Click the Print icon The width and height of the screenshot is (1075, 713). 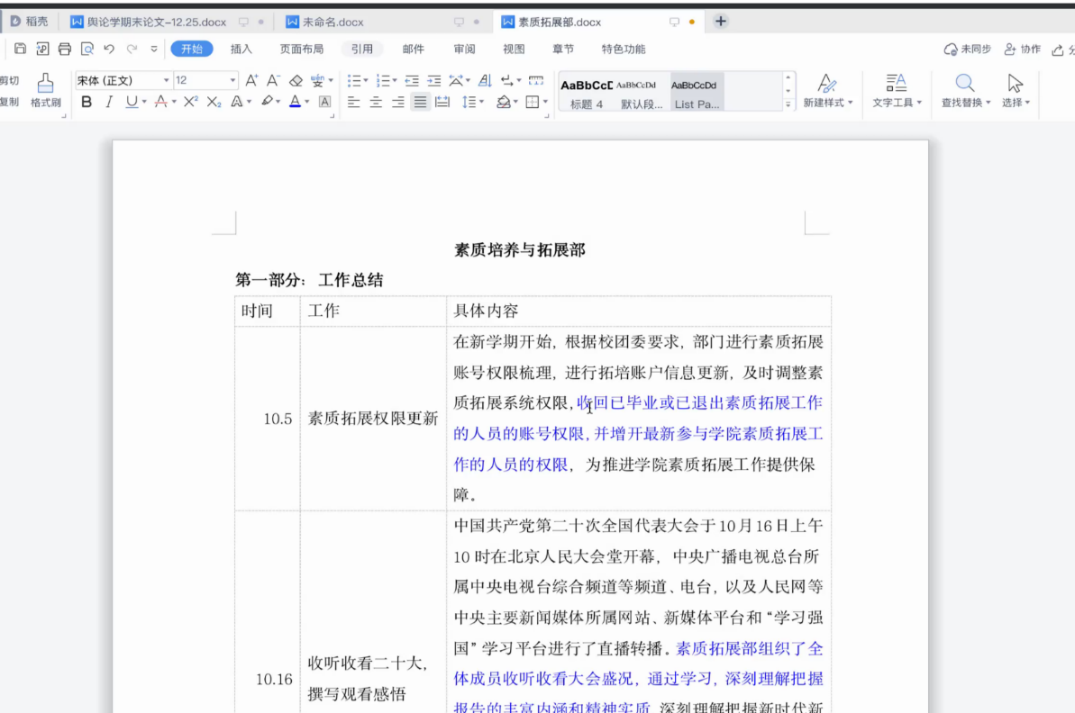point(64,49)
